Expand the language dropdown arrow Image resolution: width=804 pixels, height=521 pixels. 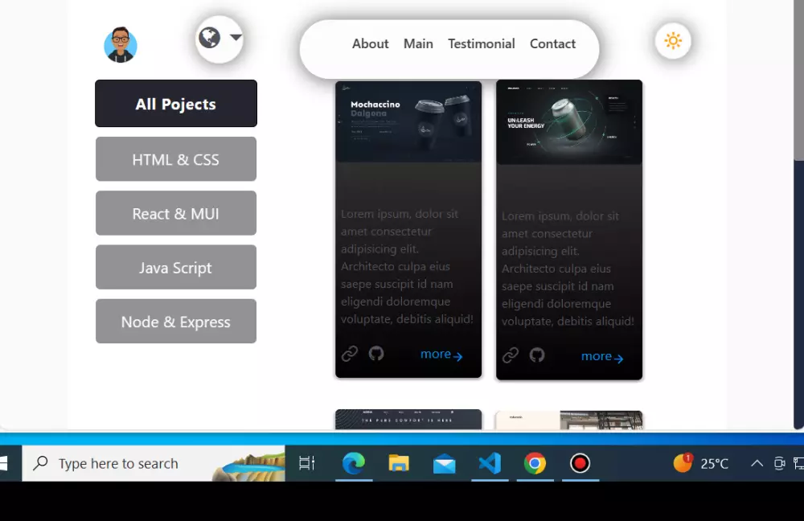pyautogui.click(x=236, y=37)
